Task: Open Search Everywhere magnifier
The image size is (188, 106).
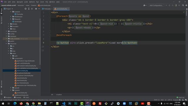Action: point(183,5)
